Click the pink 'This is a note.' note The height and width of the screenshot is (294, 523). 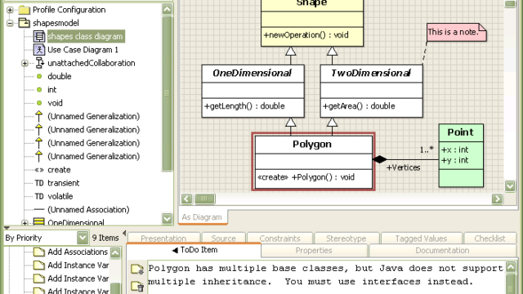pos(456,33)
